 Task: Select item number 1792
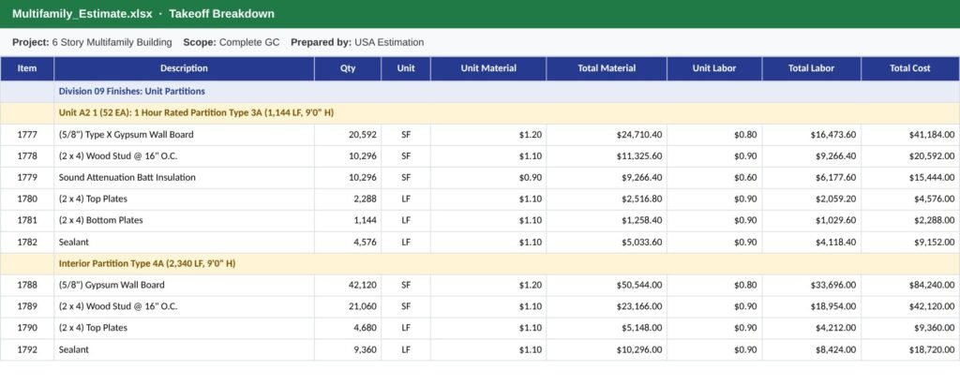click(x=27, y=349)
